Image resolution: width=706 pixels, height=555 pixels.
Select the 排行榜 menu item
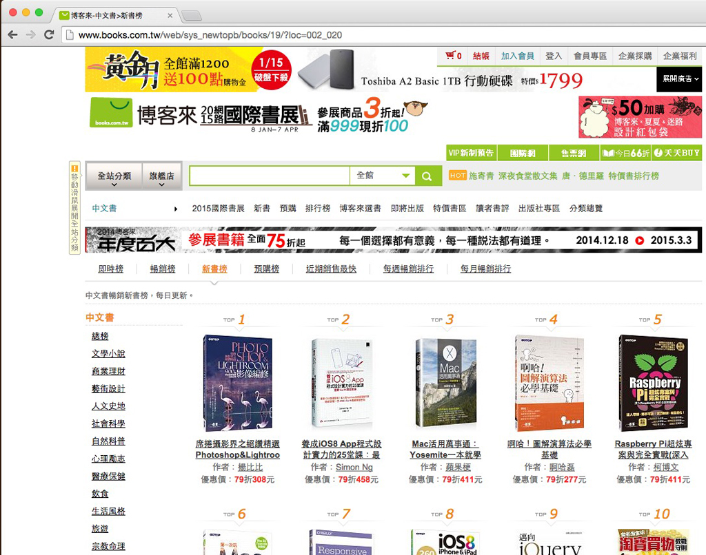pyautogui.click(x=318, y=208)
